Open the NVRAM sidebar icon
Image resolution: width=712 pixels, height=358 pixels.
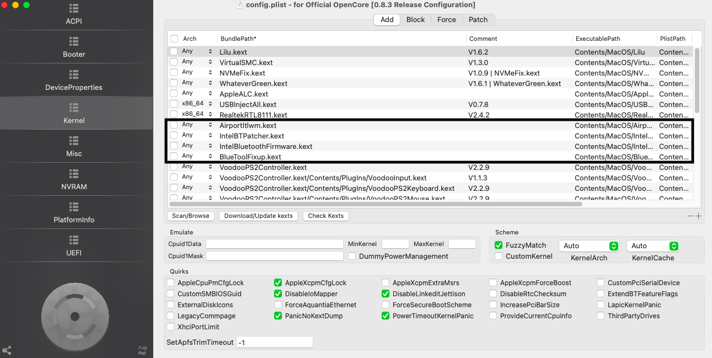(x=74, y=174)
